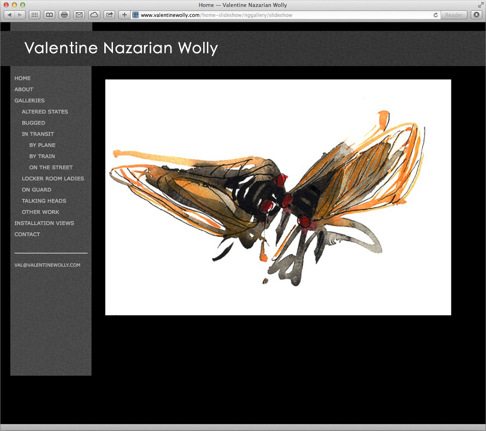Click the Reader button
The height and width of the screenshot is (431, 486).
pyautogui.click(x=454, y=15)
